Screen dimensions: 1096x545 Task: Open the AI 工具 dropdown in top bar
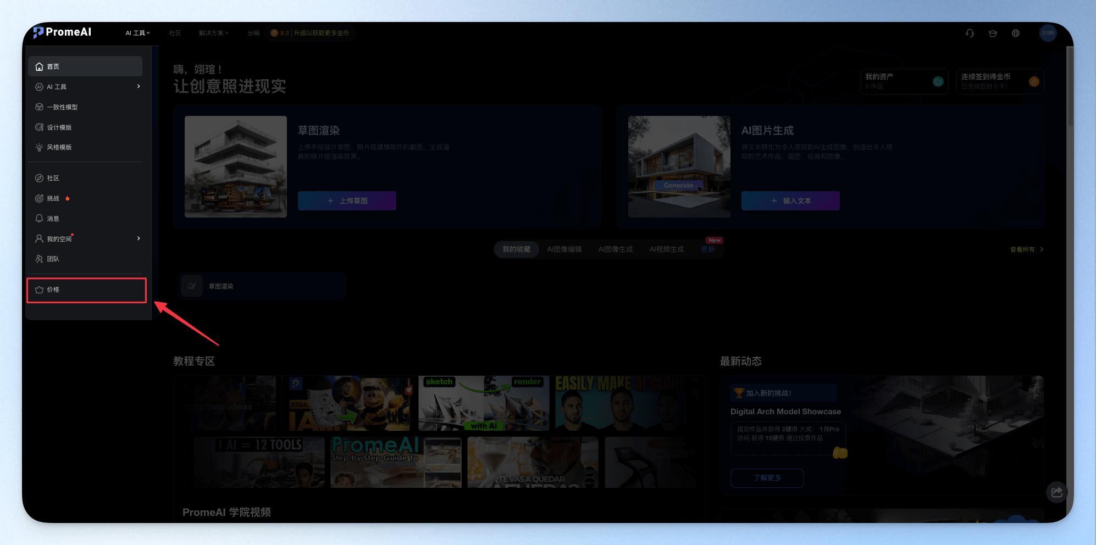(137, 33)
